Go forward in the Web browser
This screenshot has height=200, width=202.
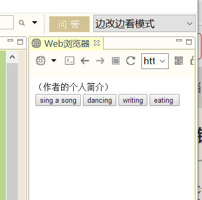click(x=100, y=61)
